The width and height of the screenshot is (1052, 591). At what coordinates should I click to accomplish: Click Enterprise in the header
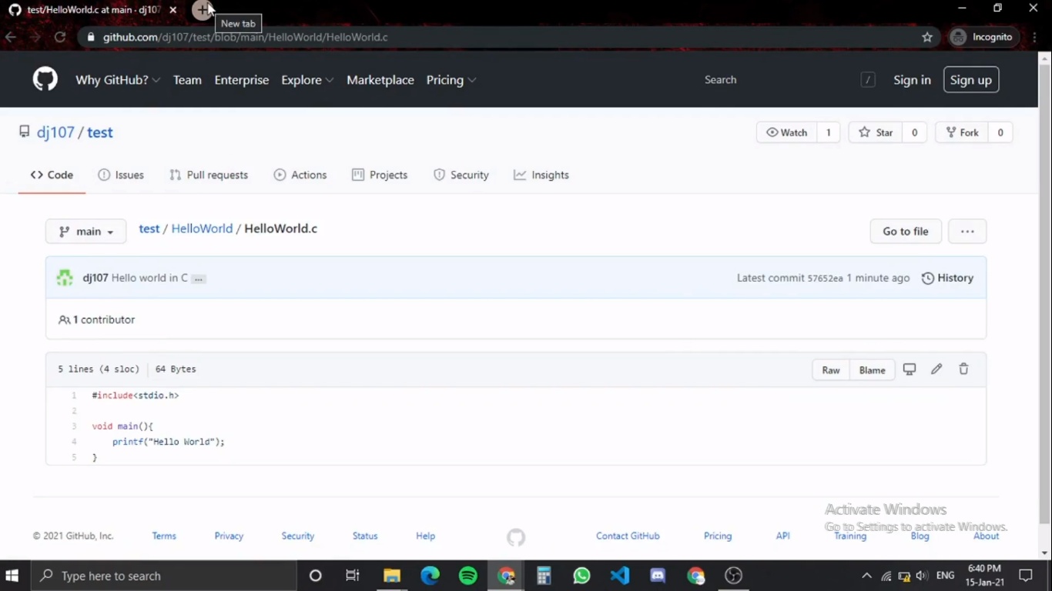click(x=242, y=80)
